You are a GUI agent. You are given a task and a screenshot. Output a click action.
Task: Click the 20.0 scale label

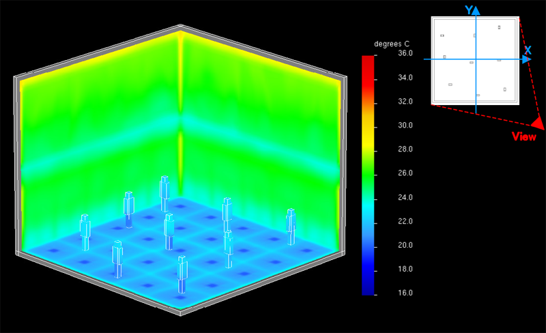tap(405, 245)
